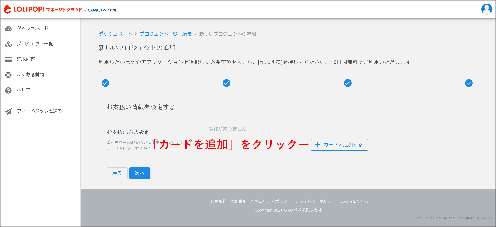This screenshot has height=227, width=496.
Task: Select the fourth step checkmark
Action: (469, 83)
